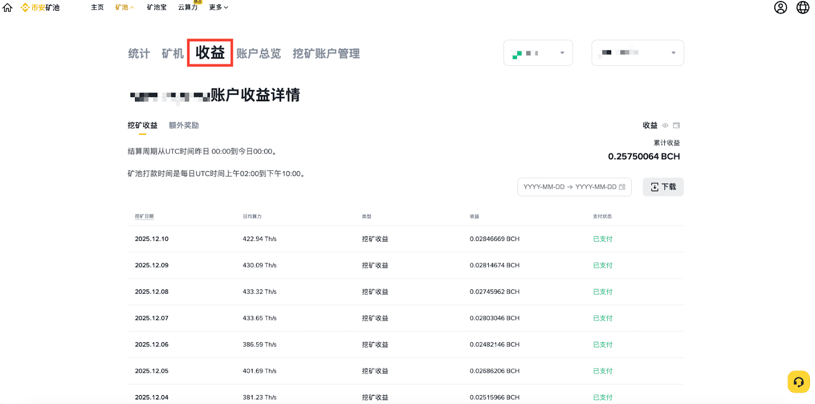
Task: Open the customer support headset chat
Action: click(798, 382)
